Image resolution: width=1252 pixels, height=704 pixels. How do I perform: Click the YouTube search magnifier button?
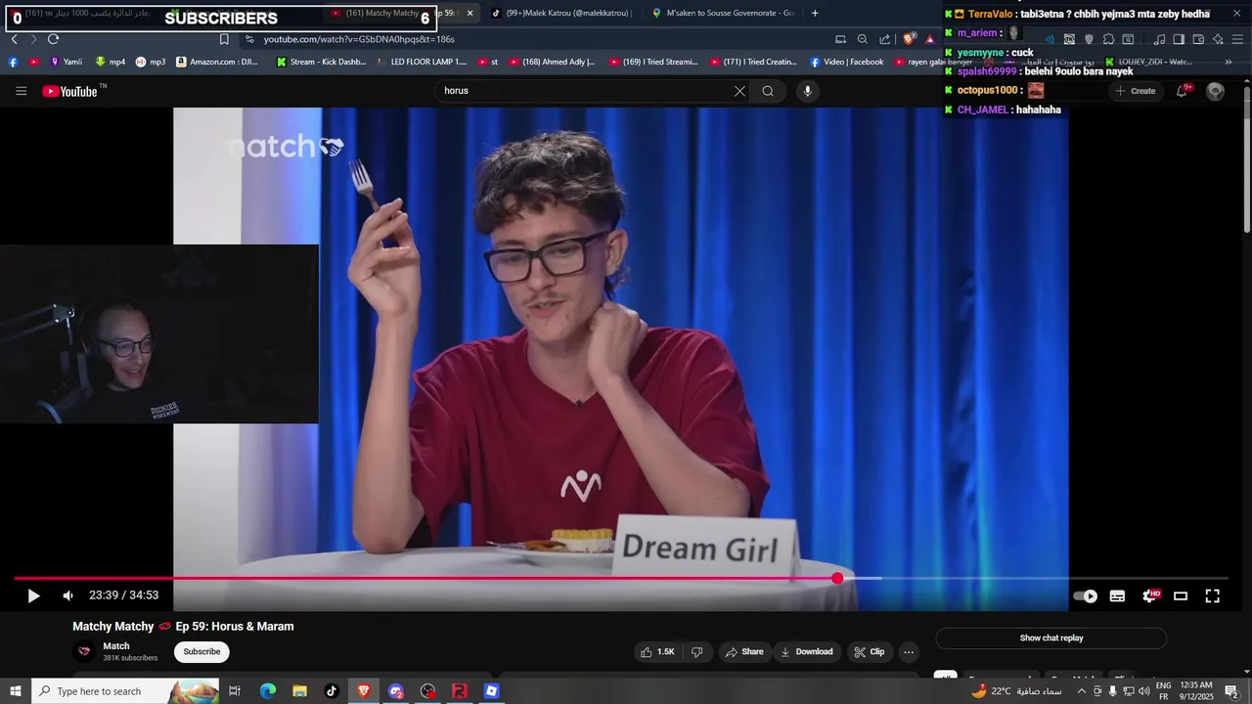(x=768, y=91)
